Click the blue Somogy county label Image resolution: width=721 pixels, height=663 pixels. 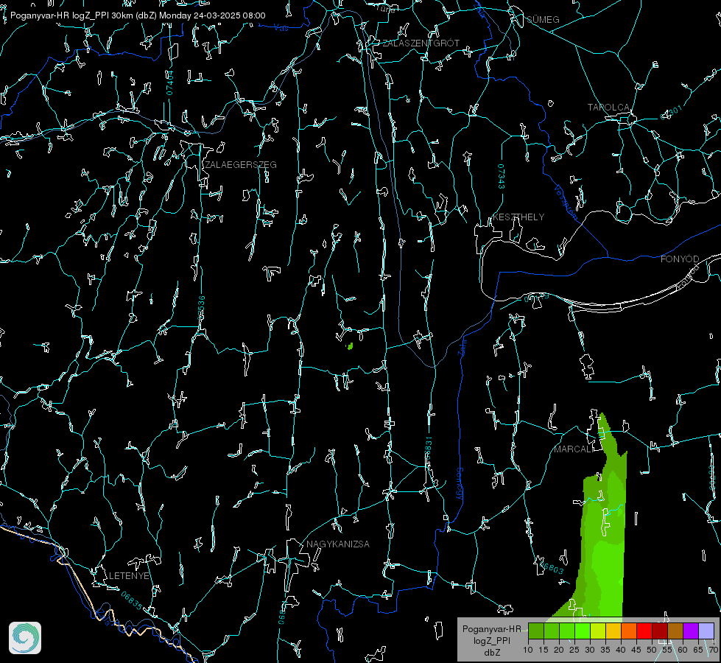pyautogui.click(x=460, y=483)
